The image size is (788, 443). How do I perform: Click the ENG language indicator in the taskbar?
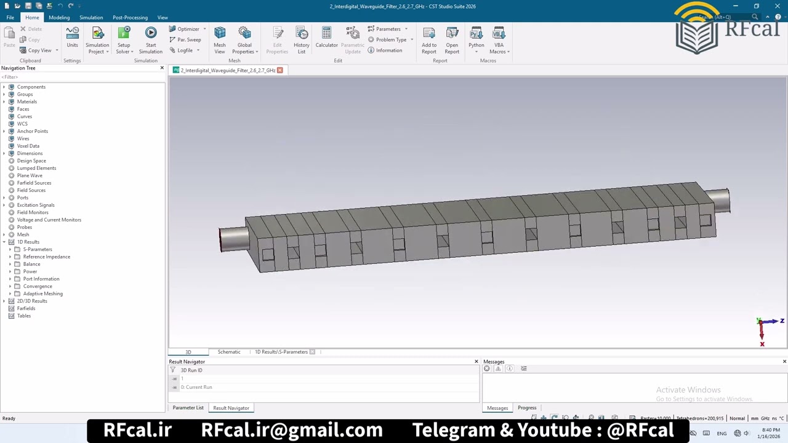[x=722, y=433]
